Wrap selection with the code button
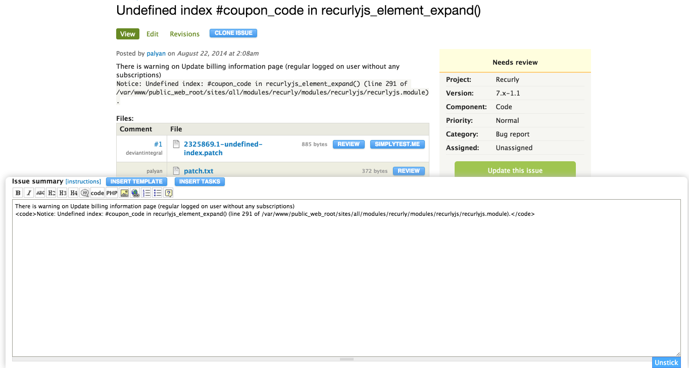The image size is (689, 368). tap(97, 193)
